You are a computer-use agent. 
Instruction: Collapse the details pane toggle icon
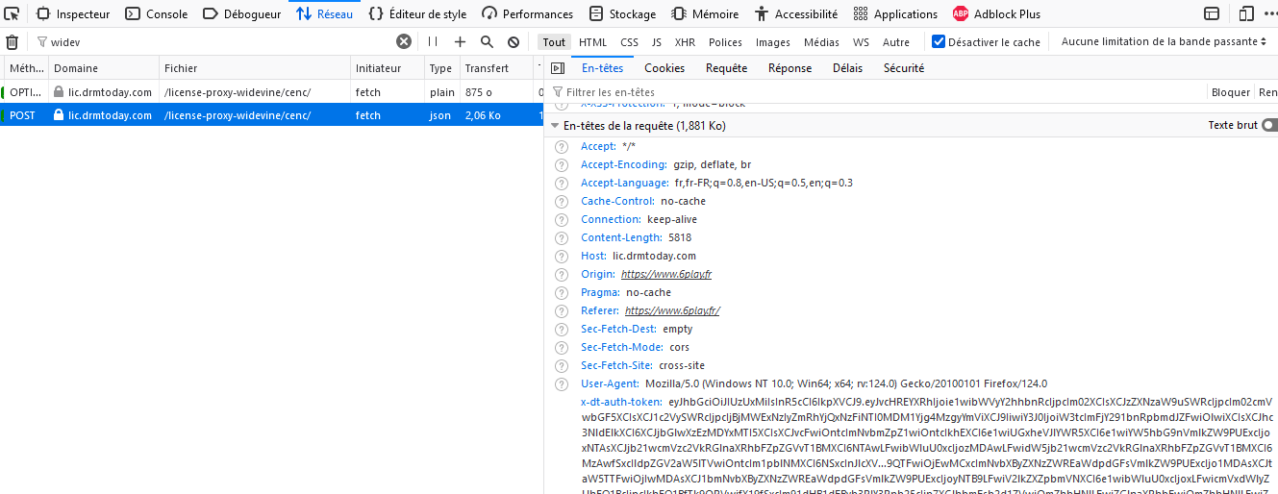557,68
